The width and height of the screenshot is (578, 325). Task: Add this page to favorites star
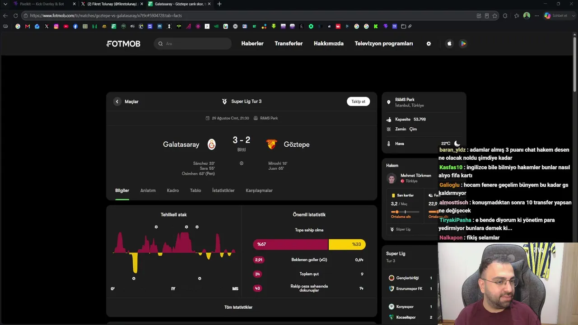495,16
